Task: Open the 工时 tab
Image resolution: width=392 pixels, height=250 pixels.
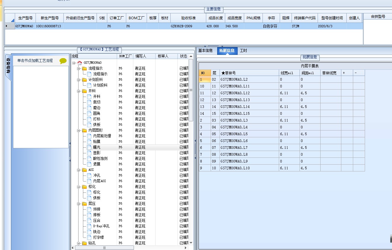Action: click(244, 51)
